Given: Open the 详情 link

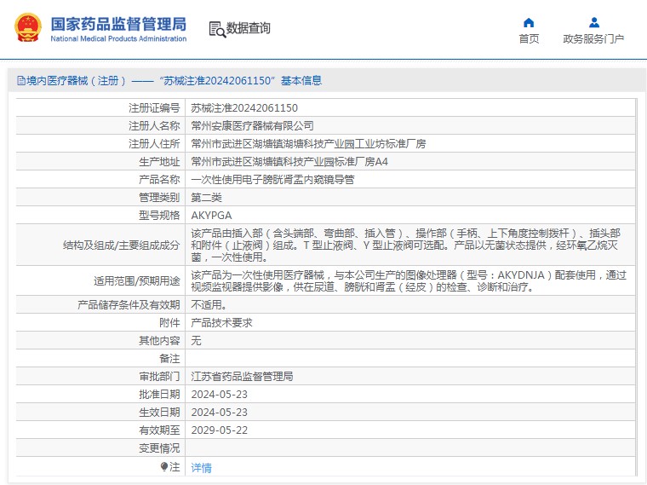Looking at the screenshot, I should point(202,468).
